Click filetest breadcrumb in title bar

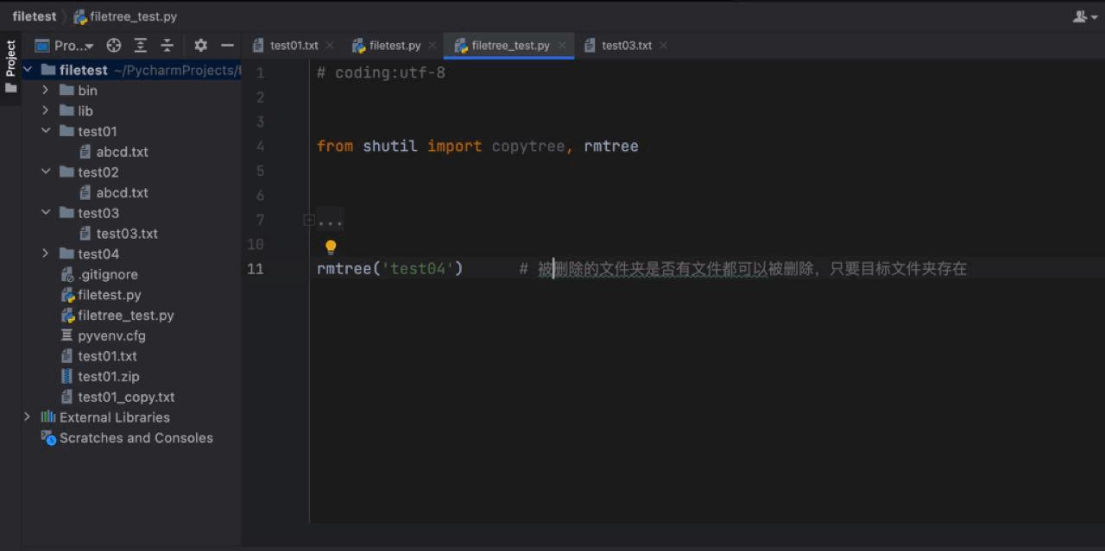[35, 16]
